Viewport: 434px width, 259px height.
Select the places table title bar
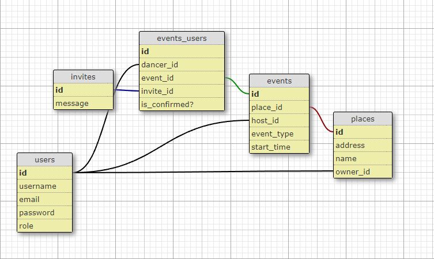[x=363, y=119]
